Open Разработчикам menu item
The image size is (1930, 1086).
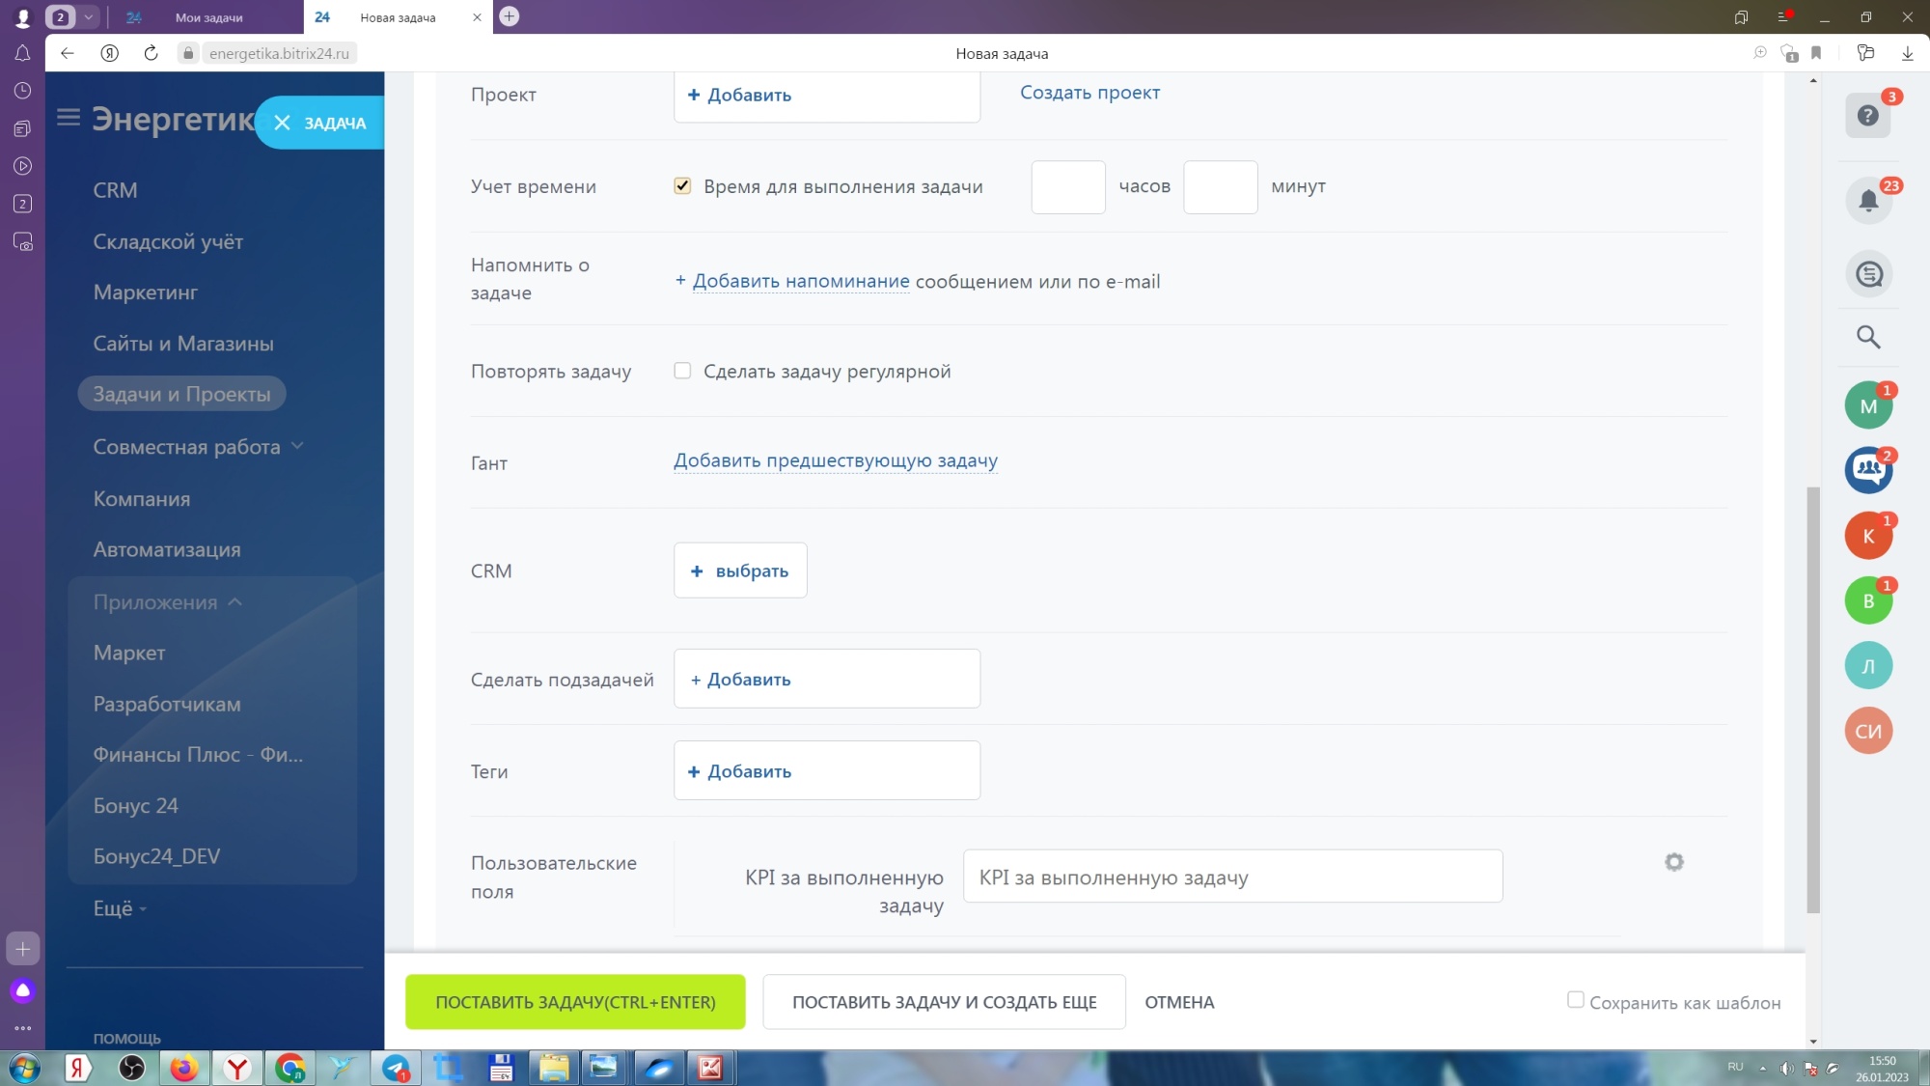coord(167,704)
